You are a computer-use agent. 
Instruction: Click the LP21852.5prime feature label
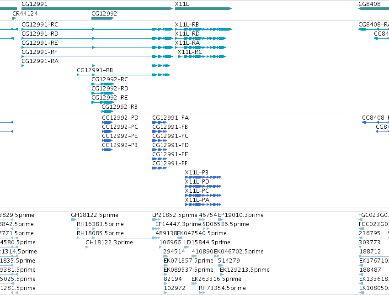point(175,215)
